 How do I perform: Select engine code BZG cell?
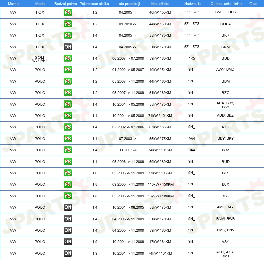(x=226, y=92)
